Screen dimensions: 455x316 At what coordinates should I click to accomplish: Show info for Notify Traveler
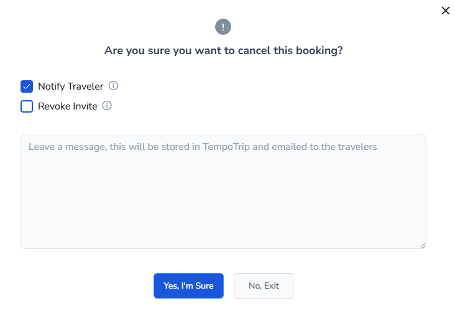tap(113, 86)
